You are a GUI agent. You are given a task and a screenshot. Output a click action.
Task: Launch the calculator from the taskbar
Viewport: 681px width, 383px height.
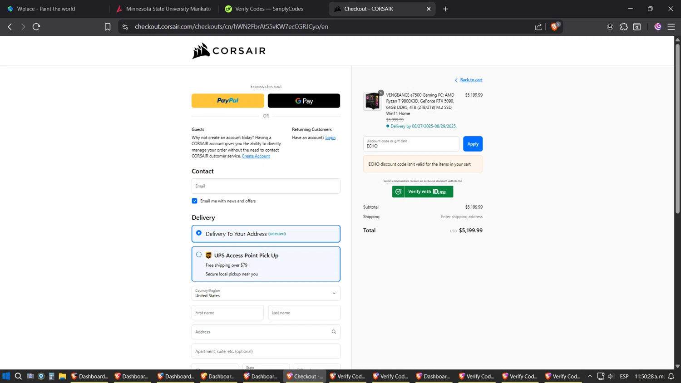(52, 376)
